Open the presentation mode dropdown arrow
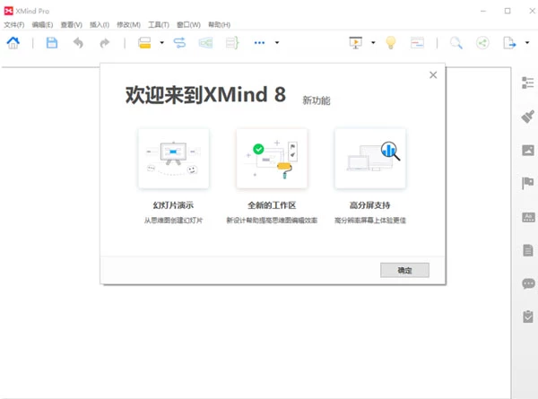Screen dimensions: 538x399 (x=373, y=42)
